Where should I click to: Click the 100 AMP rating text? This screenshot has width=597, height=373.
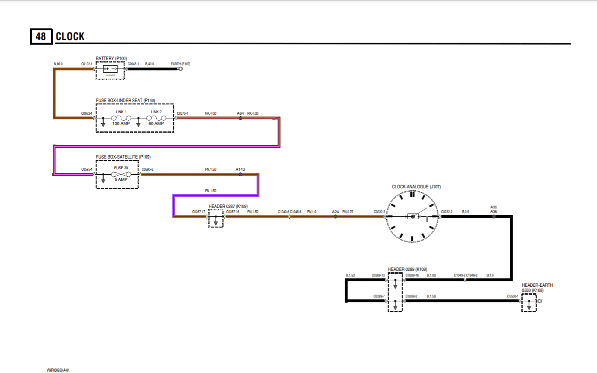[x=121, y=124]
